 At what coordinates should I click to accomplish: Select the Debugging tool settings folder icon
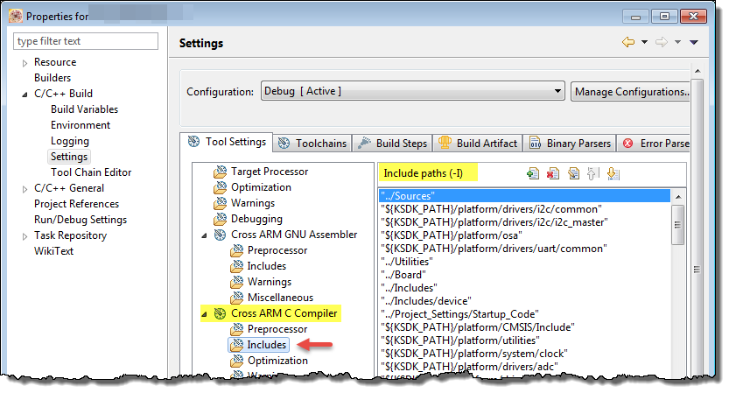click(x=220, y=219)
